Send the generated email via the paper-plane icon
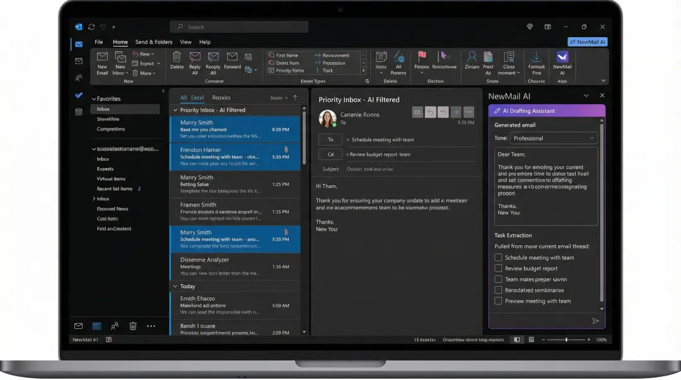 (x=595, y=321)
